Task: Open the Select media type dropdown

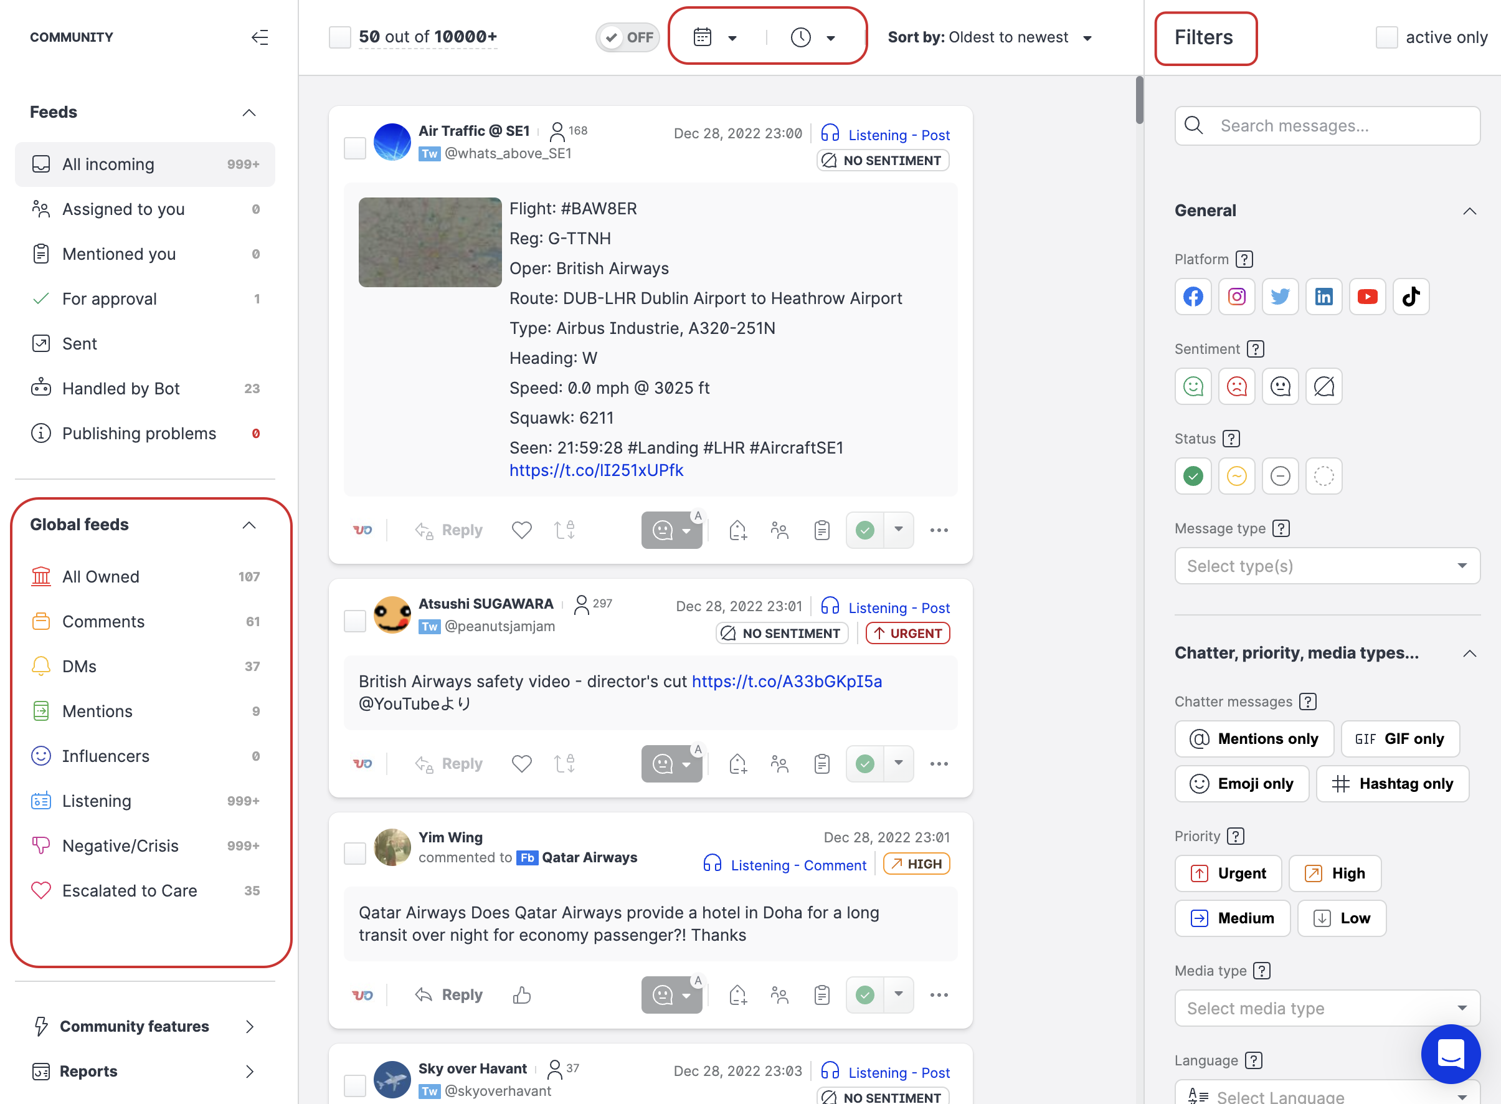Action: pyautogui.click(x=1326, y=1008)
